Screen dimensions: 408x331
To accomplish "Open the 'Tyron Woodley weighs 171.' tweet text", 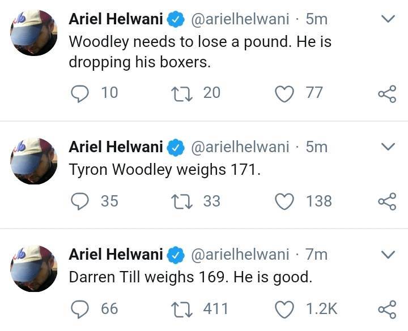I will (164, 170).
